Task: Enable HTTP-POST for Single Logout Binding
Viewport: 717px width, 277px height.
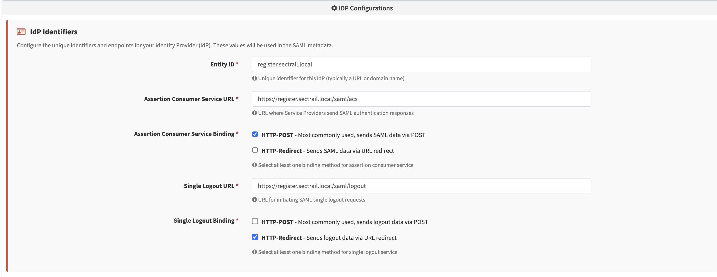Action: [x=255, y=221]
